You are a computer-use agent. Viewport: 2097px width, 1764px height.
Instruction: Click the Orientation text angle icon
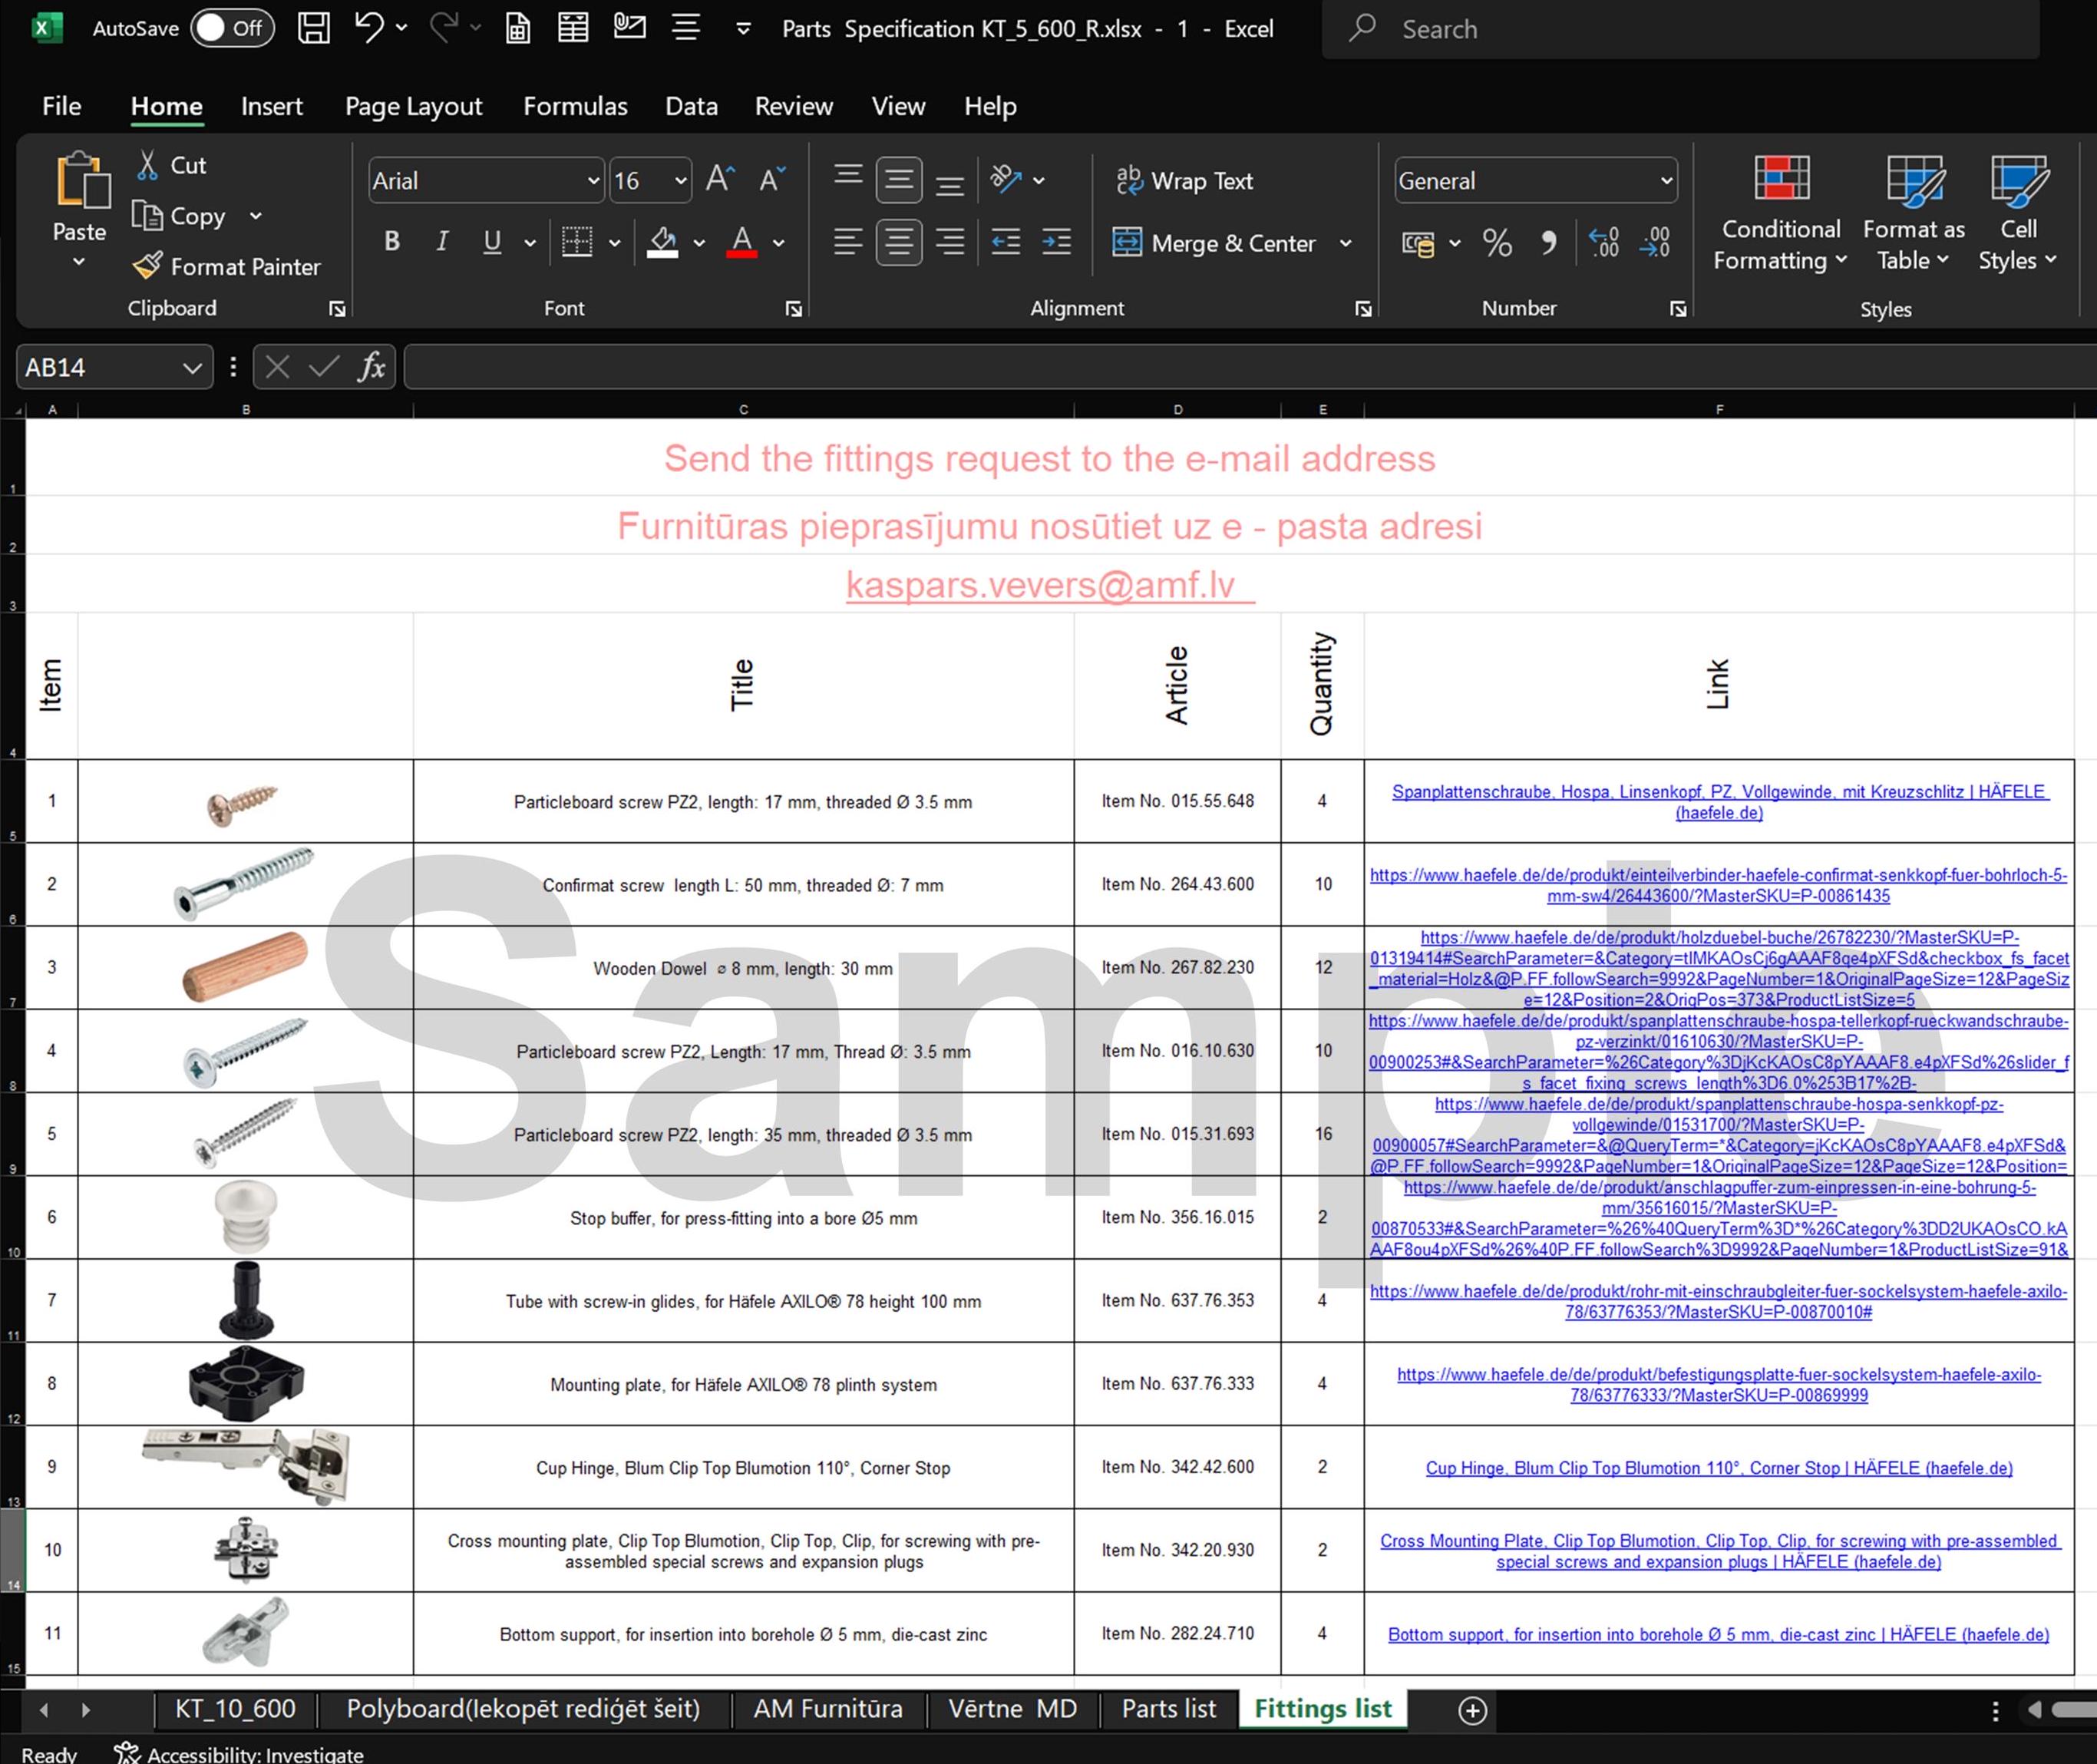[x=1005, y=180]
